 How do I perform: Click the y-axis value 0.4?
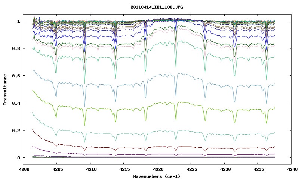click(16, 103)
